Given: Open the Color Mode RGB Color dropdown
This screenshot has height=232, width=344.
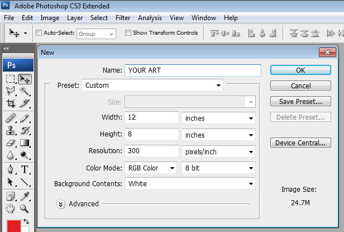Looking at the screenshot, I should 151,168.
